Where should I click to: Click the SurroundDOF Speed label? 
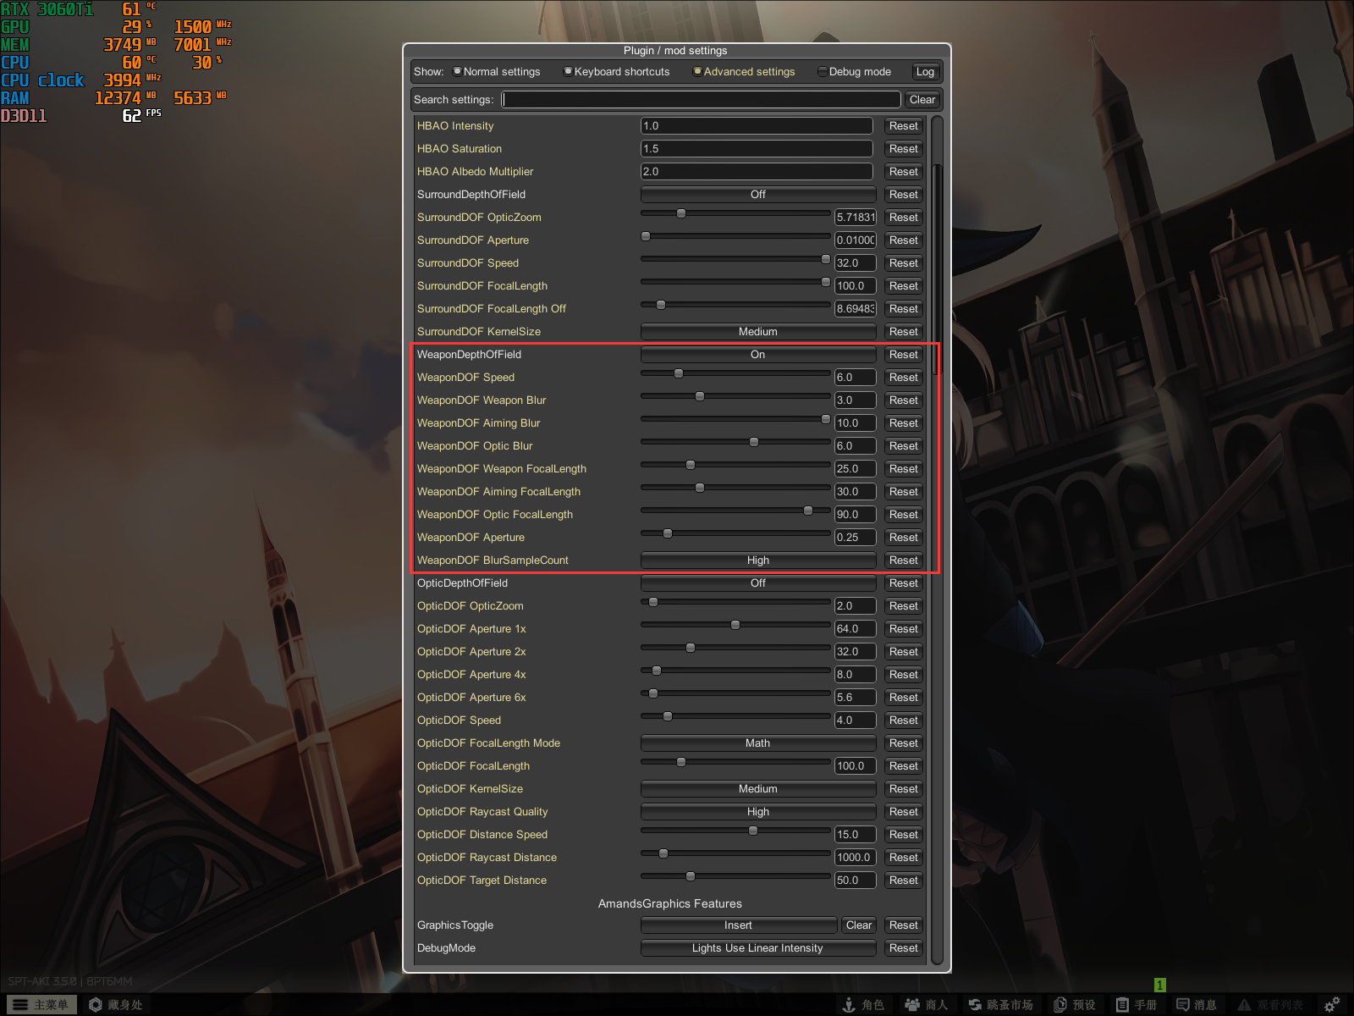[x=468, y=263]
